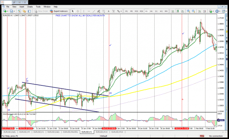Open the Indicators list icon

tap(211, 11)
